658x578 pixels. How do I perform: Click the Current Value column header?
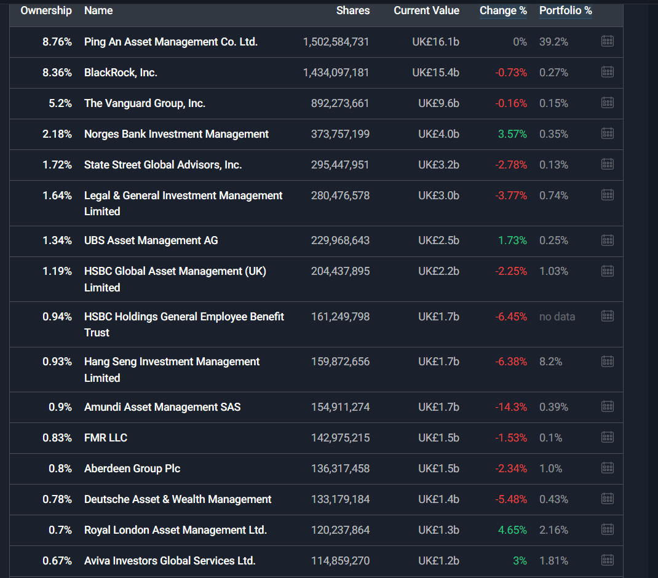pyautogui.click(x=426, y=11)
